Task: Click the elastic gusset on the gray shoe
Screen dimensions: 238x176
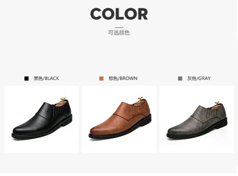Action: pyautogui.click(x=213, y=113)
